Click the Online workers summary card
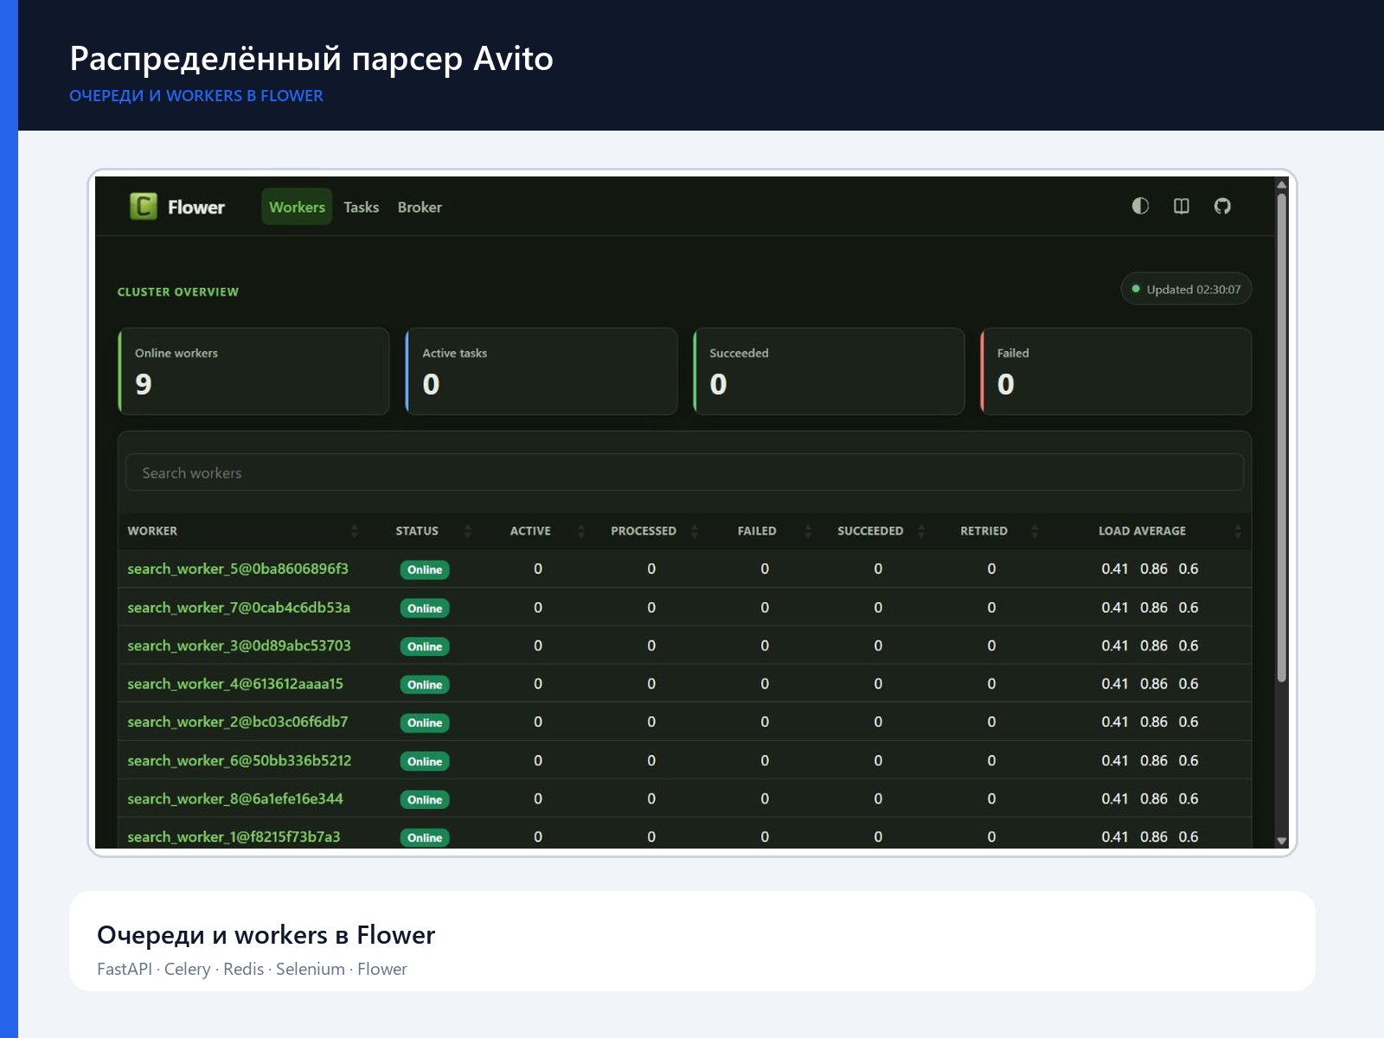This screenshot has width=1384, height=1038. coord(253,371)
